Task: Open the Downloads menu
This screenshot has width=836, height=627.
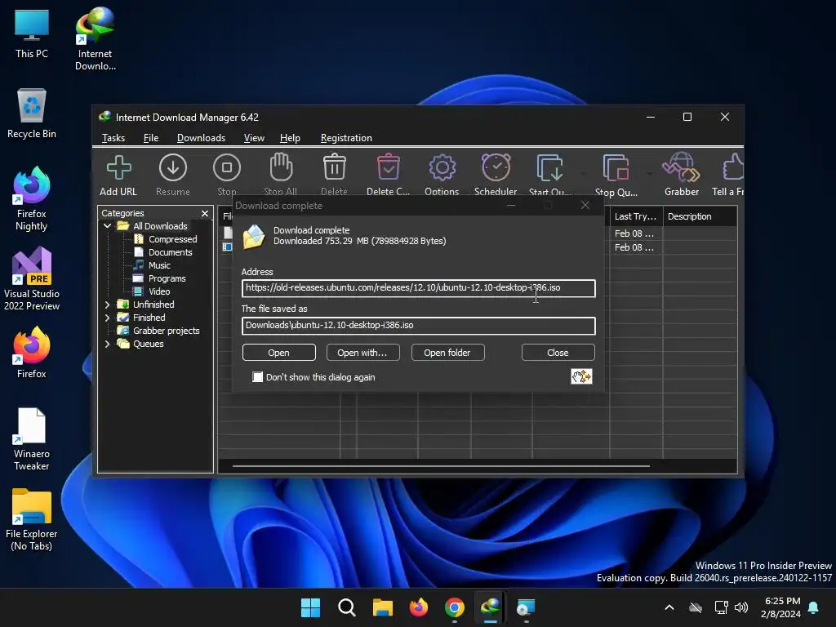Action: pos(201,138)
